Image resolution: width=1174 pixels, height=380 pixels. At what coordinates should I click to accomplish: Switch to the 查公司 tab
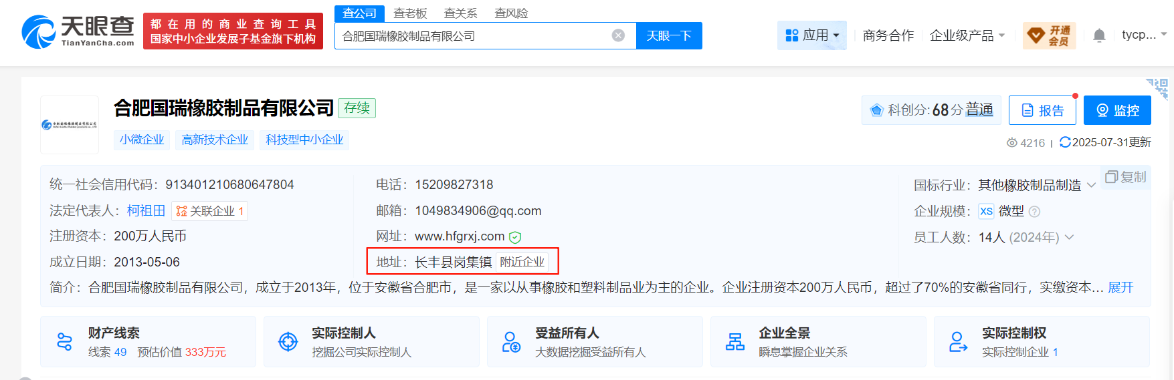[360, 13]
